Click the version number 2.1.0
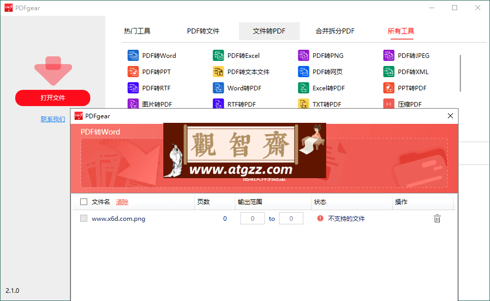This screenshot has width=490, height=301. (13, 291)
